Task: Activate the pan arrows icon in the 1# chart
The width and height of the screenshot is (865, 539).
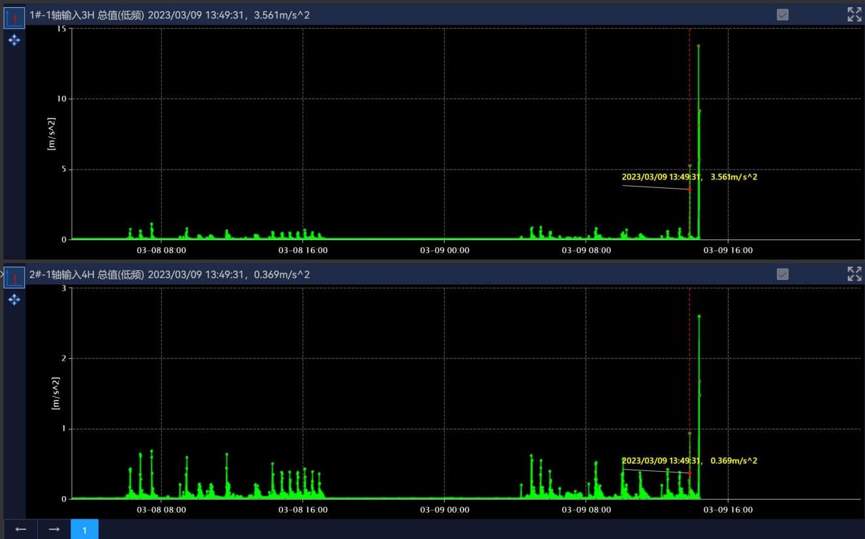Action: pos(14,40)
